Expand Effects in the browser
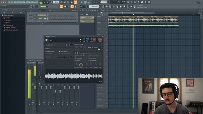 (x=8, y=22)
